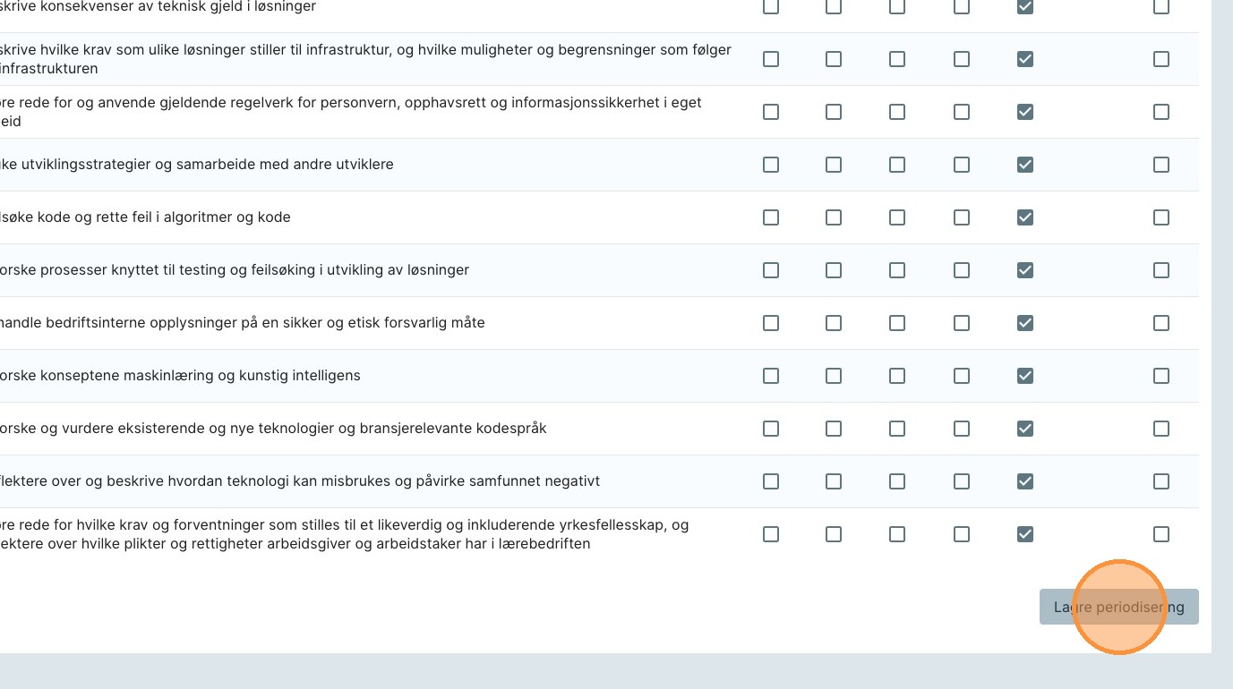1233x689 pixels.
Task: Click the Lagre periodisering button
Action: 1118,607
